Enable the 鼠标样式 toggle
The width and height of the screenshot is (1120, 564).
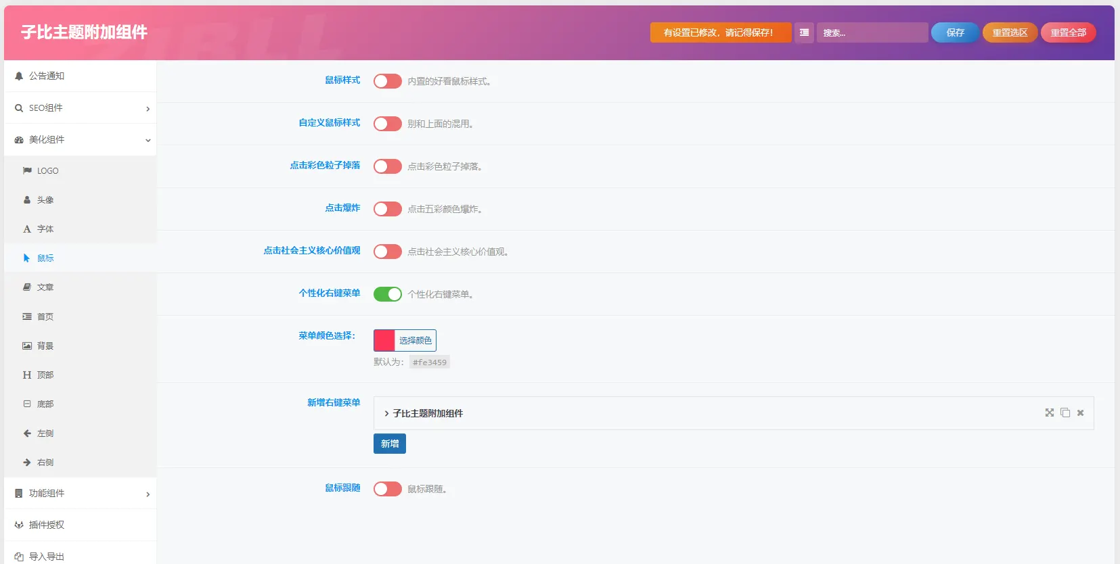[x=388, y=81]
